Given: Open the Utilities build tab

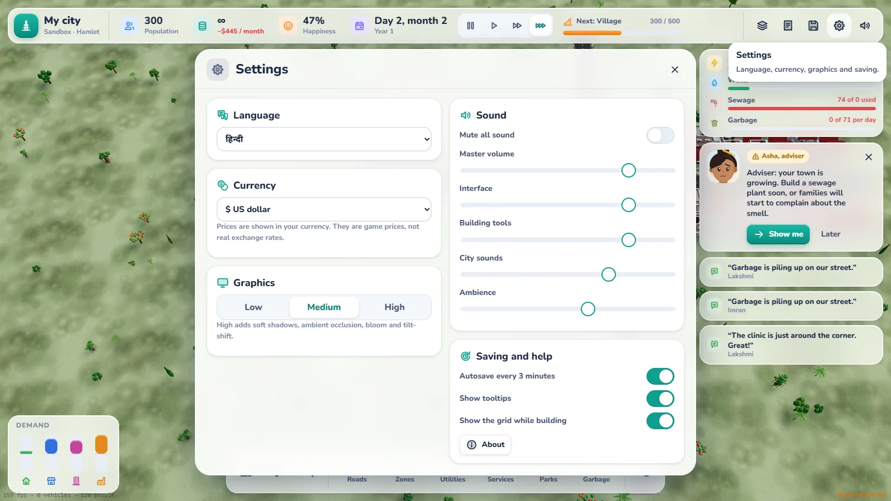Looking at the screenshot, I should pyautogui.click(x=453, y=479).
